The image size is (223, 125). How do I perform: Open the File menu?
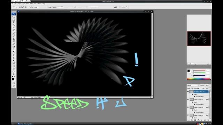13,4
